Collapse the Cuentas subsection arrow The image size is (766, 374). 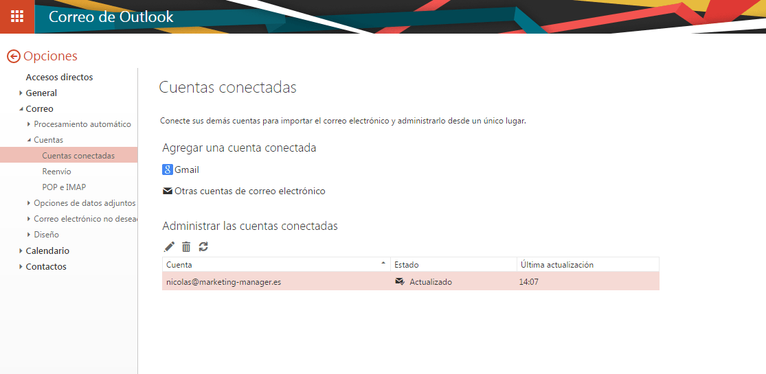(x=29, y=140)
